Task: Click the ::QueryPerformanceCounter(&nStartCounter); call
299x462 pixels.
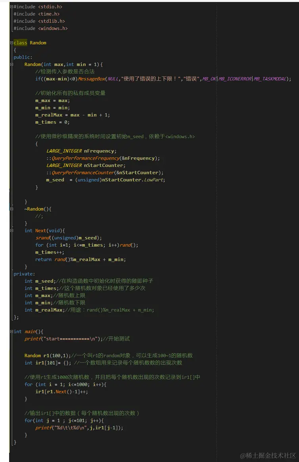Action: pos(105,173)
